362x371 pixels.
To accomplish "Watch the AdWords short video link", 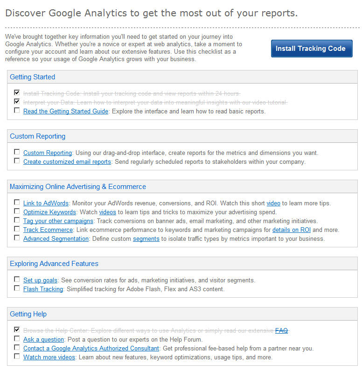I will pyautogui.click(x=273, y=203).
